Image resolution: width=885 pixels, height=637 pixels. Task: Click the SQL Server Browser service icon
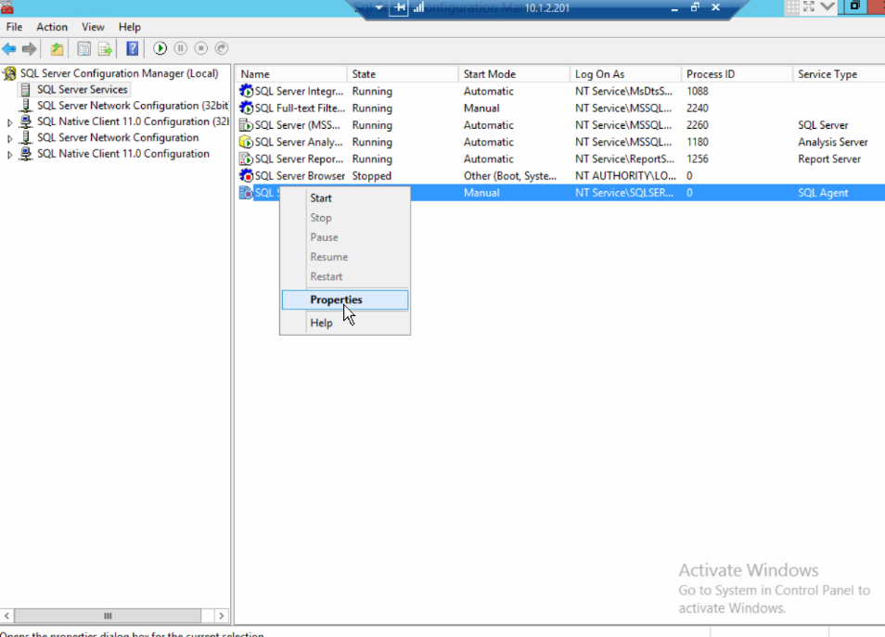click(x=246, y=175)
